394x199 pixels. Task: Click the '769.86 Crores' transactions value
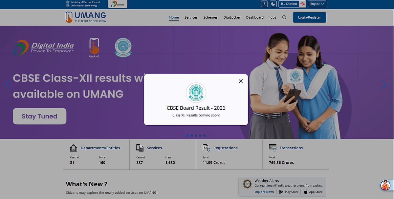281,162
